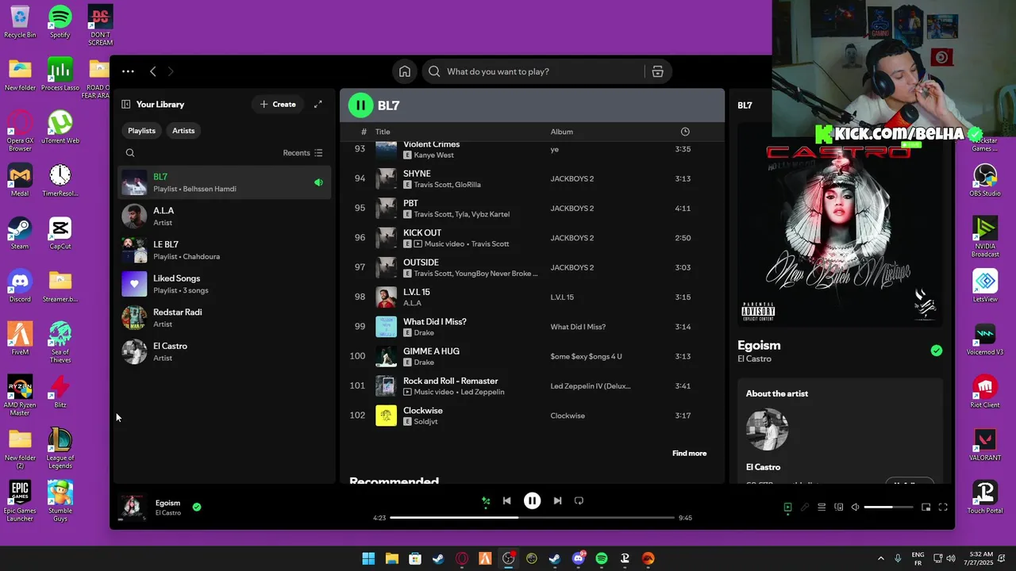Open the Browse icon in search bar

657,71
